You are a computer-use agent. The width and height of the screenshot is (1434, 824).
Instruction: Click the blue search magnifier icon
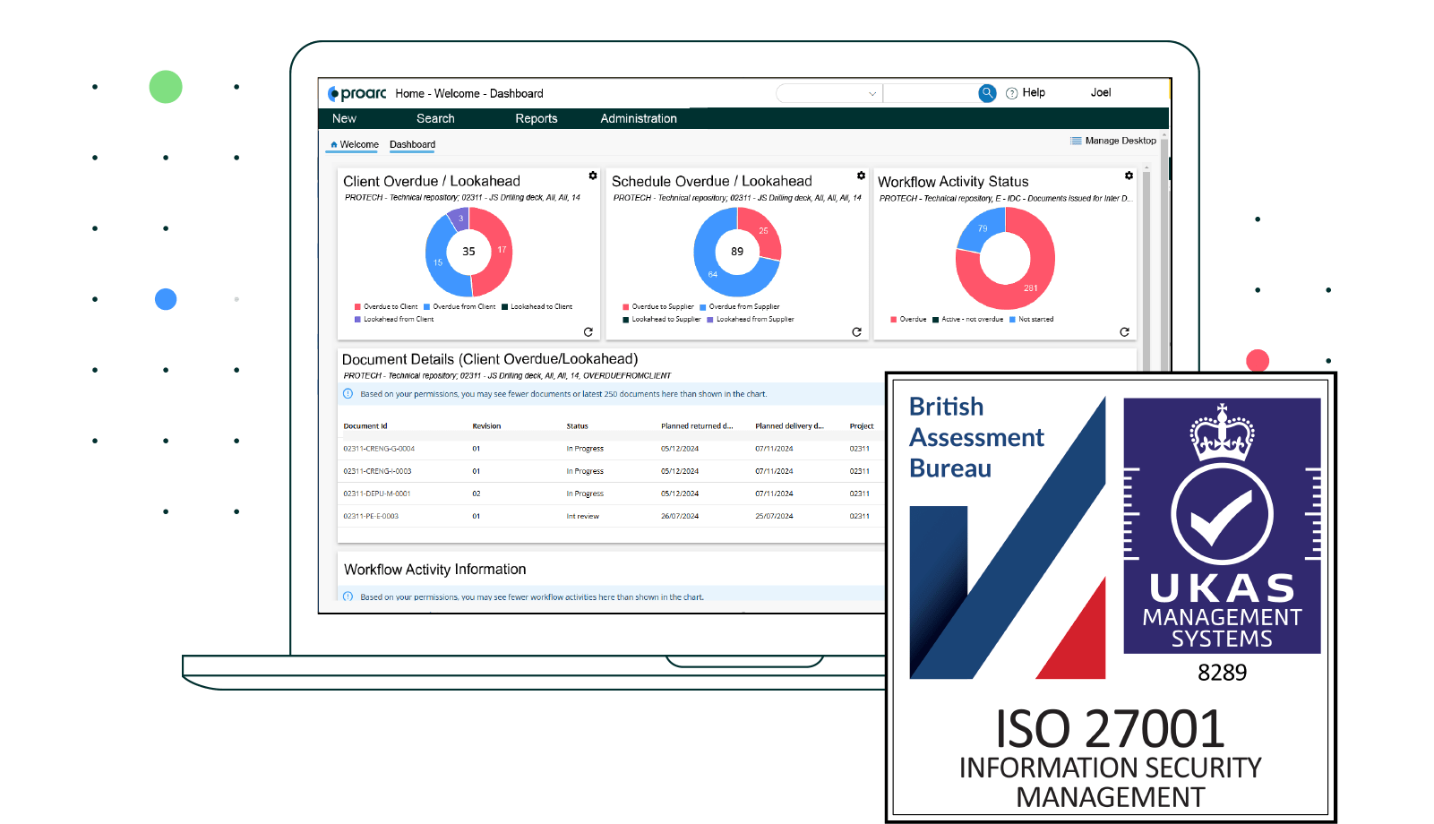coord(986,92)
